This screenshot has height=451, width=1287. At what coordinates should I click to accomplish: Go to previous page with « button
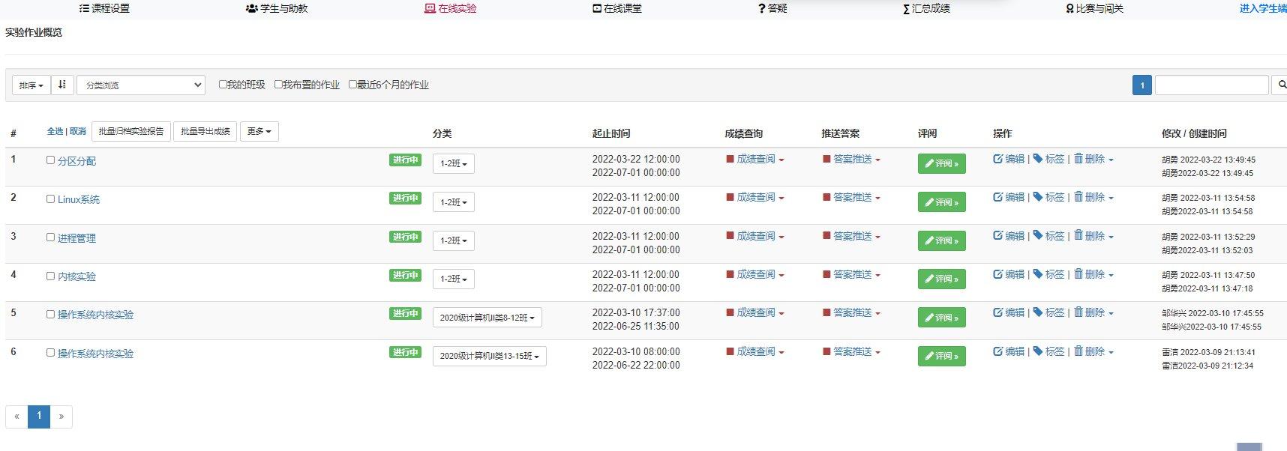tap(16, 417)
